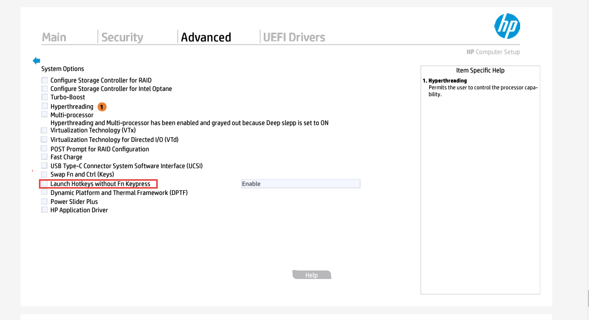Viewport: 589px width, 320px height.
Task: Check Dynamic Platform and Thermal Framework (DPTF)
Action: pos(44,192)
